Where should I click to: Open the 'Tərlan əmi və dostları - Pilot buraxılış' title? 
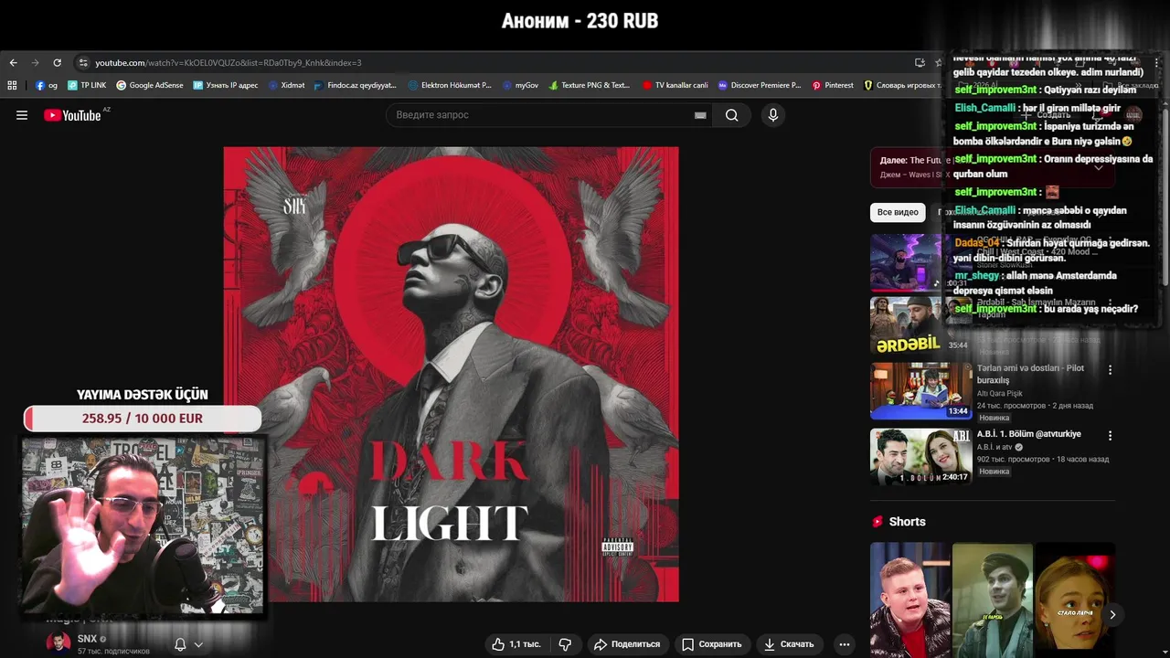1030,374
